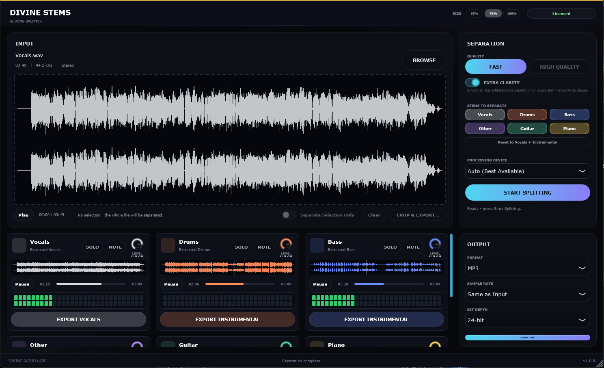Select High Quality mode
This screenshot has height=368, width=604.
tap(559, 67)
